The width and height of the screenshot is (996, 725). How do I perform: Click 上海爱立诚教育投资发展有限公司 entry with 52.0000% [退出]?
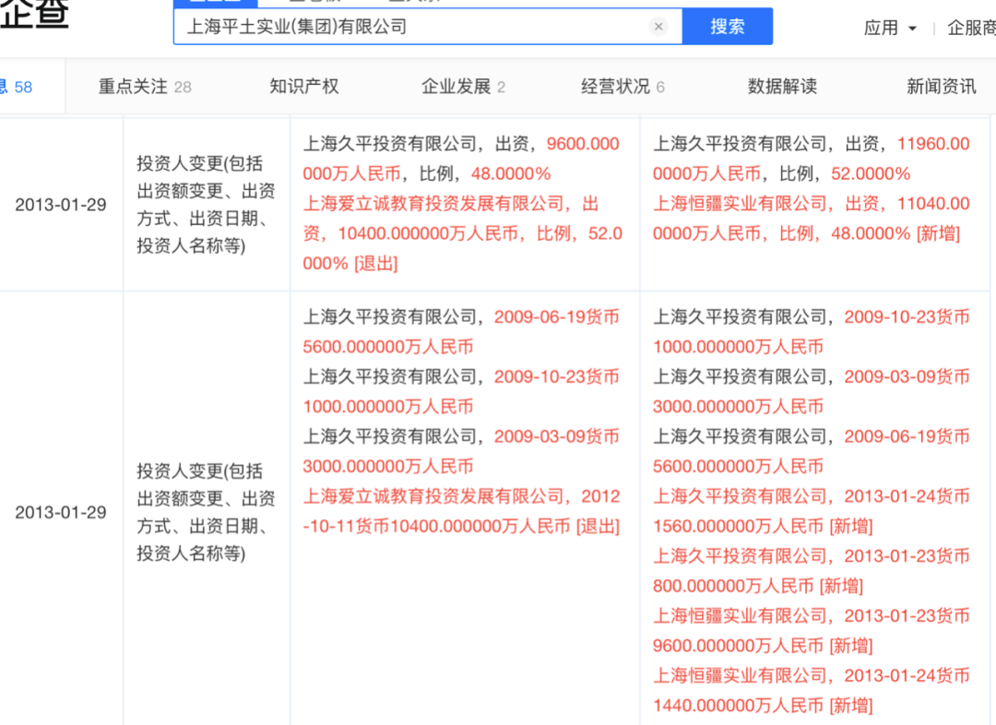462,233
